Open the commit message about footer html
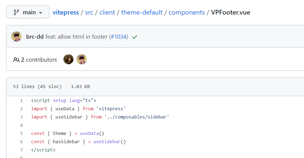304x158 pixels. tap(76, 37)
